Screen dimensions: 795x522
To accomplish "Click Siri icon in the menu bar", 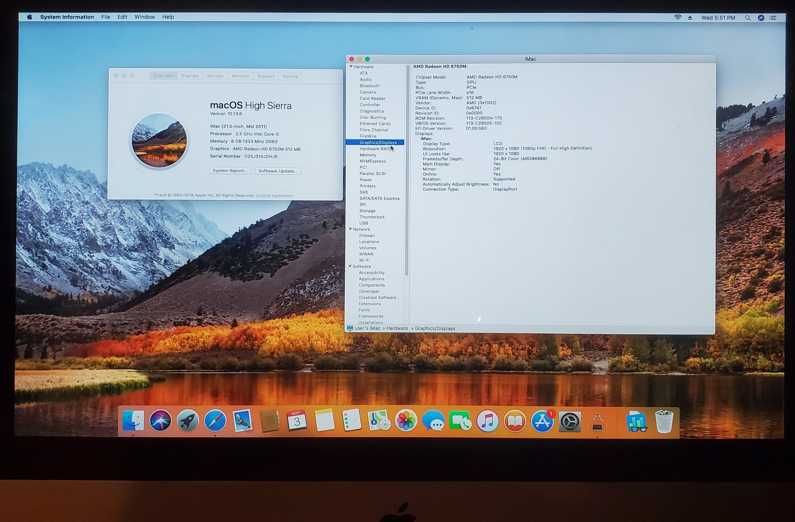I will tap(761, 18).
